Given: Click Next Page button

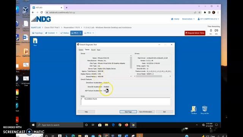Looking at the screenshot, I should pos(128,112).
